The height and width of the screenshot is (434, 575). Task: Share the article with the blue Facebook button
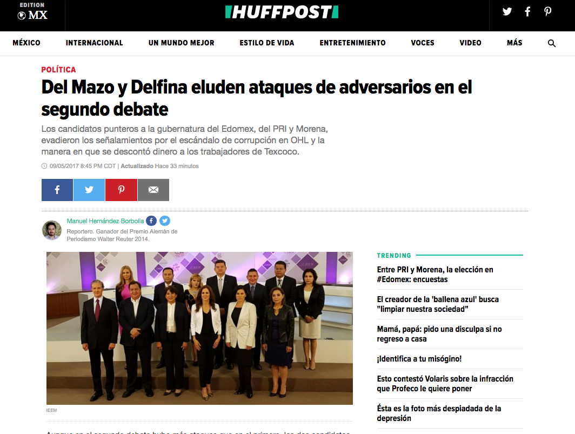pyautogui.click(x=57, y=190)
